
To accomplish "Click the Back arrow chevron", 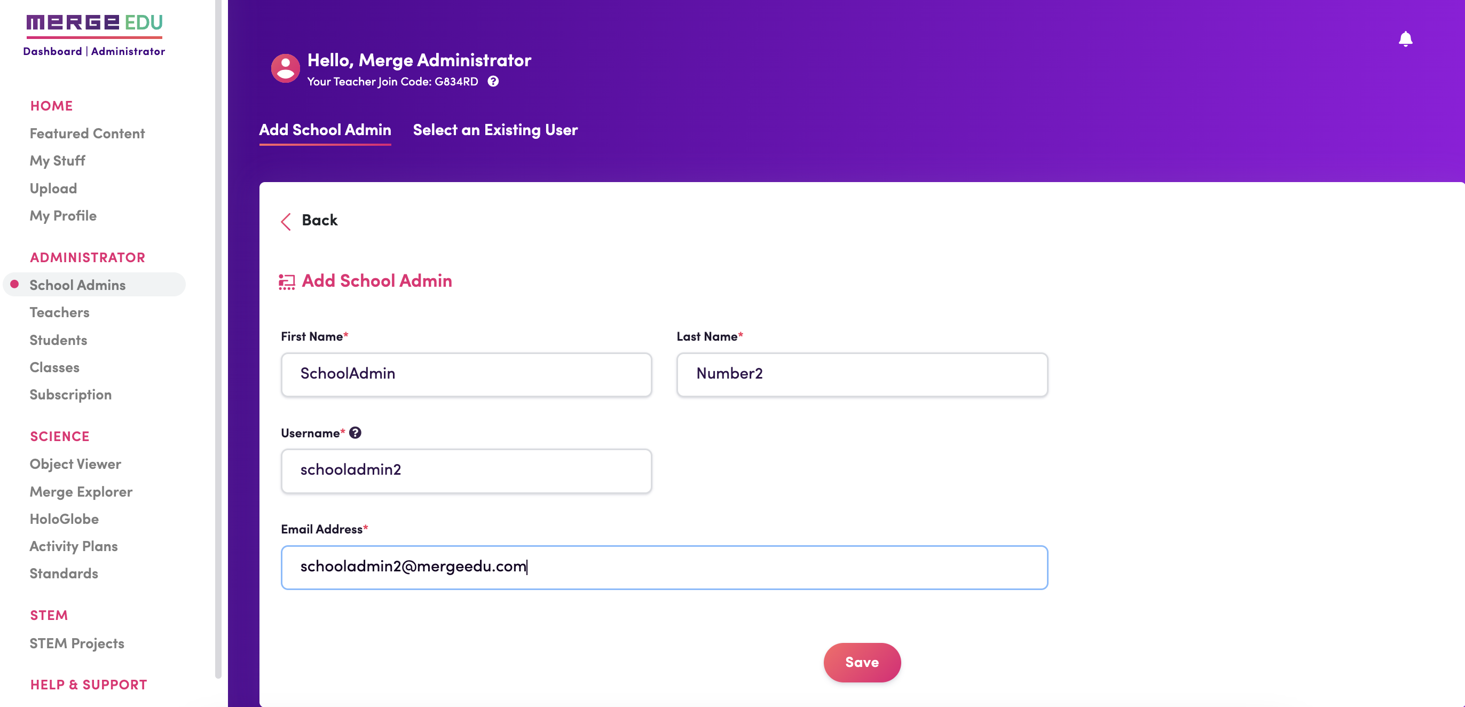I will [x=286, y=221].
